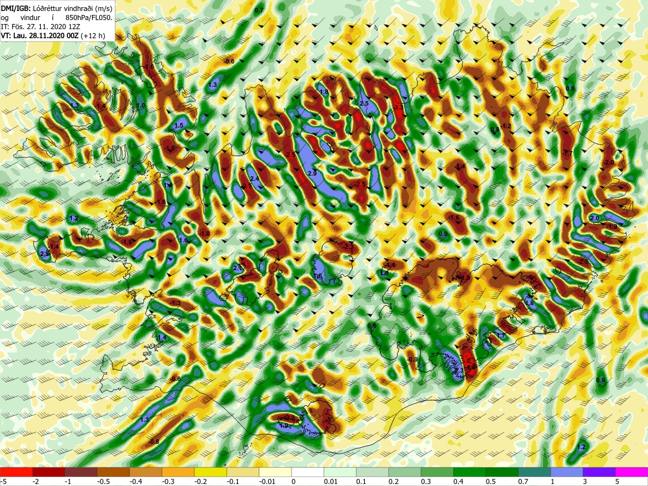Select the dark red legend swatch labeled -2
648x486 pixels.
point(49,472)
